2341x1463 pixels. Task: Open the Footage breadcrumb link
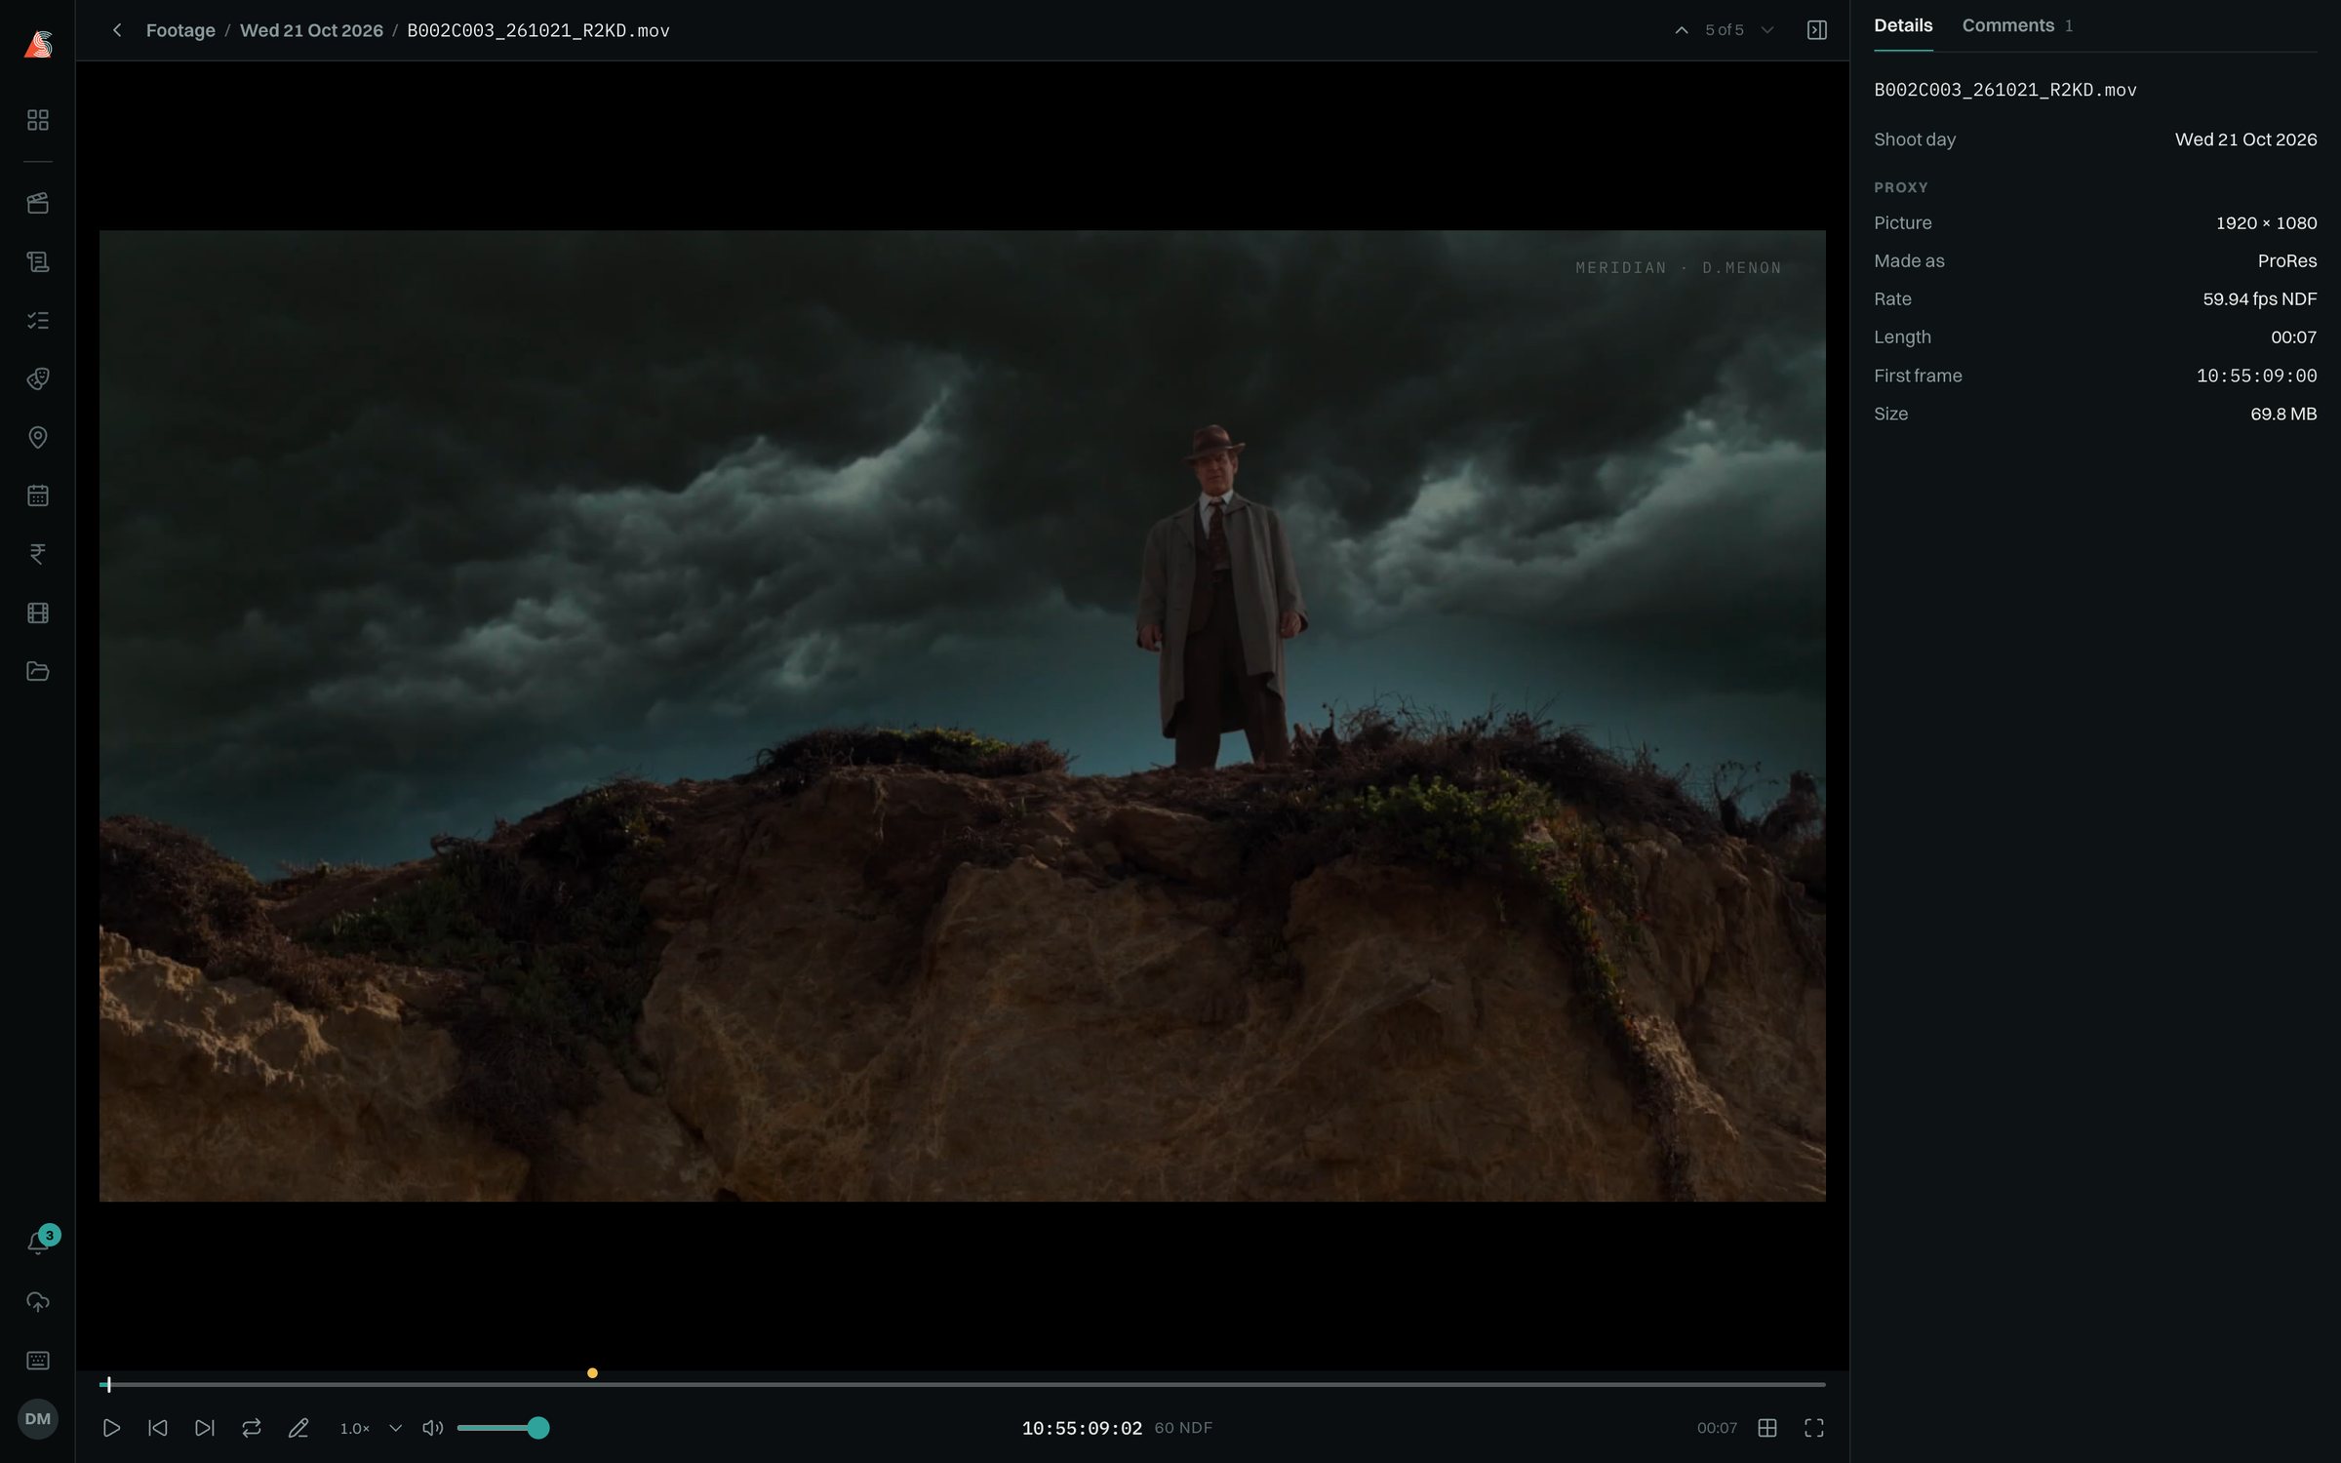(180, 30)
